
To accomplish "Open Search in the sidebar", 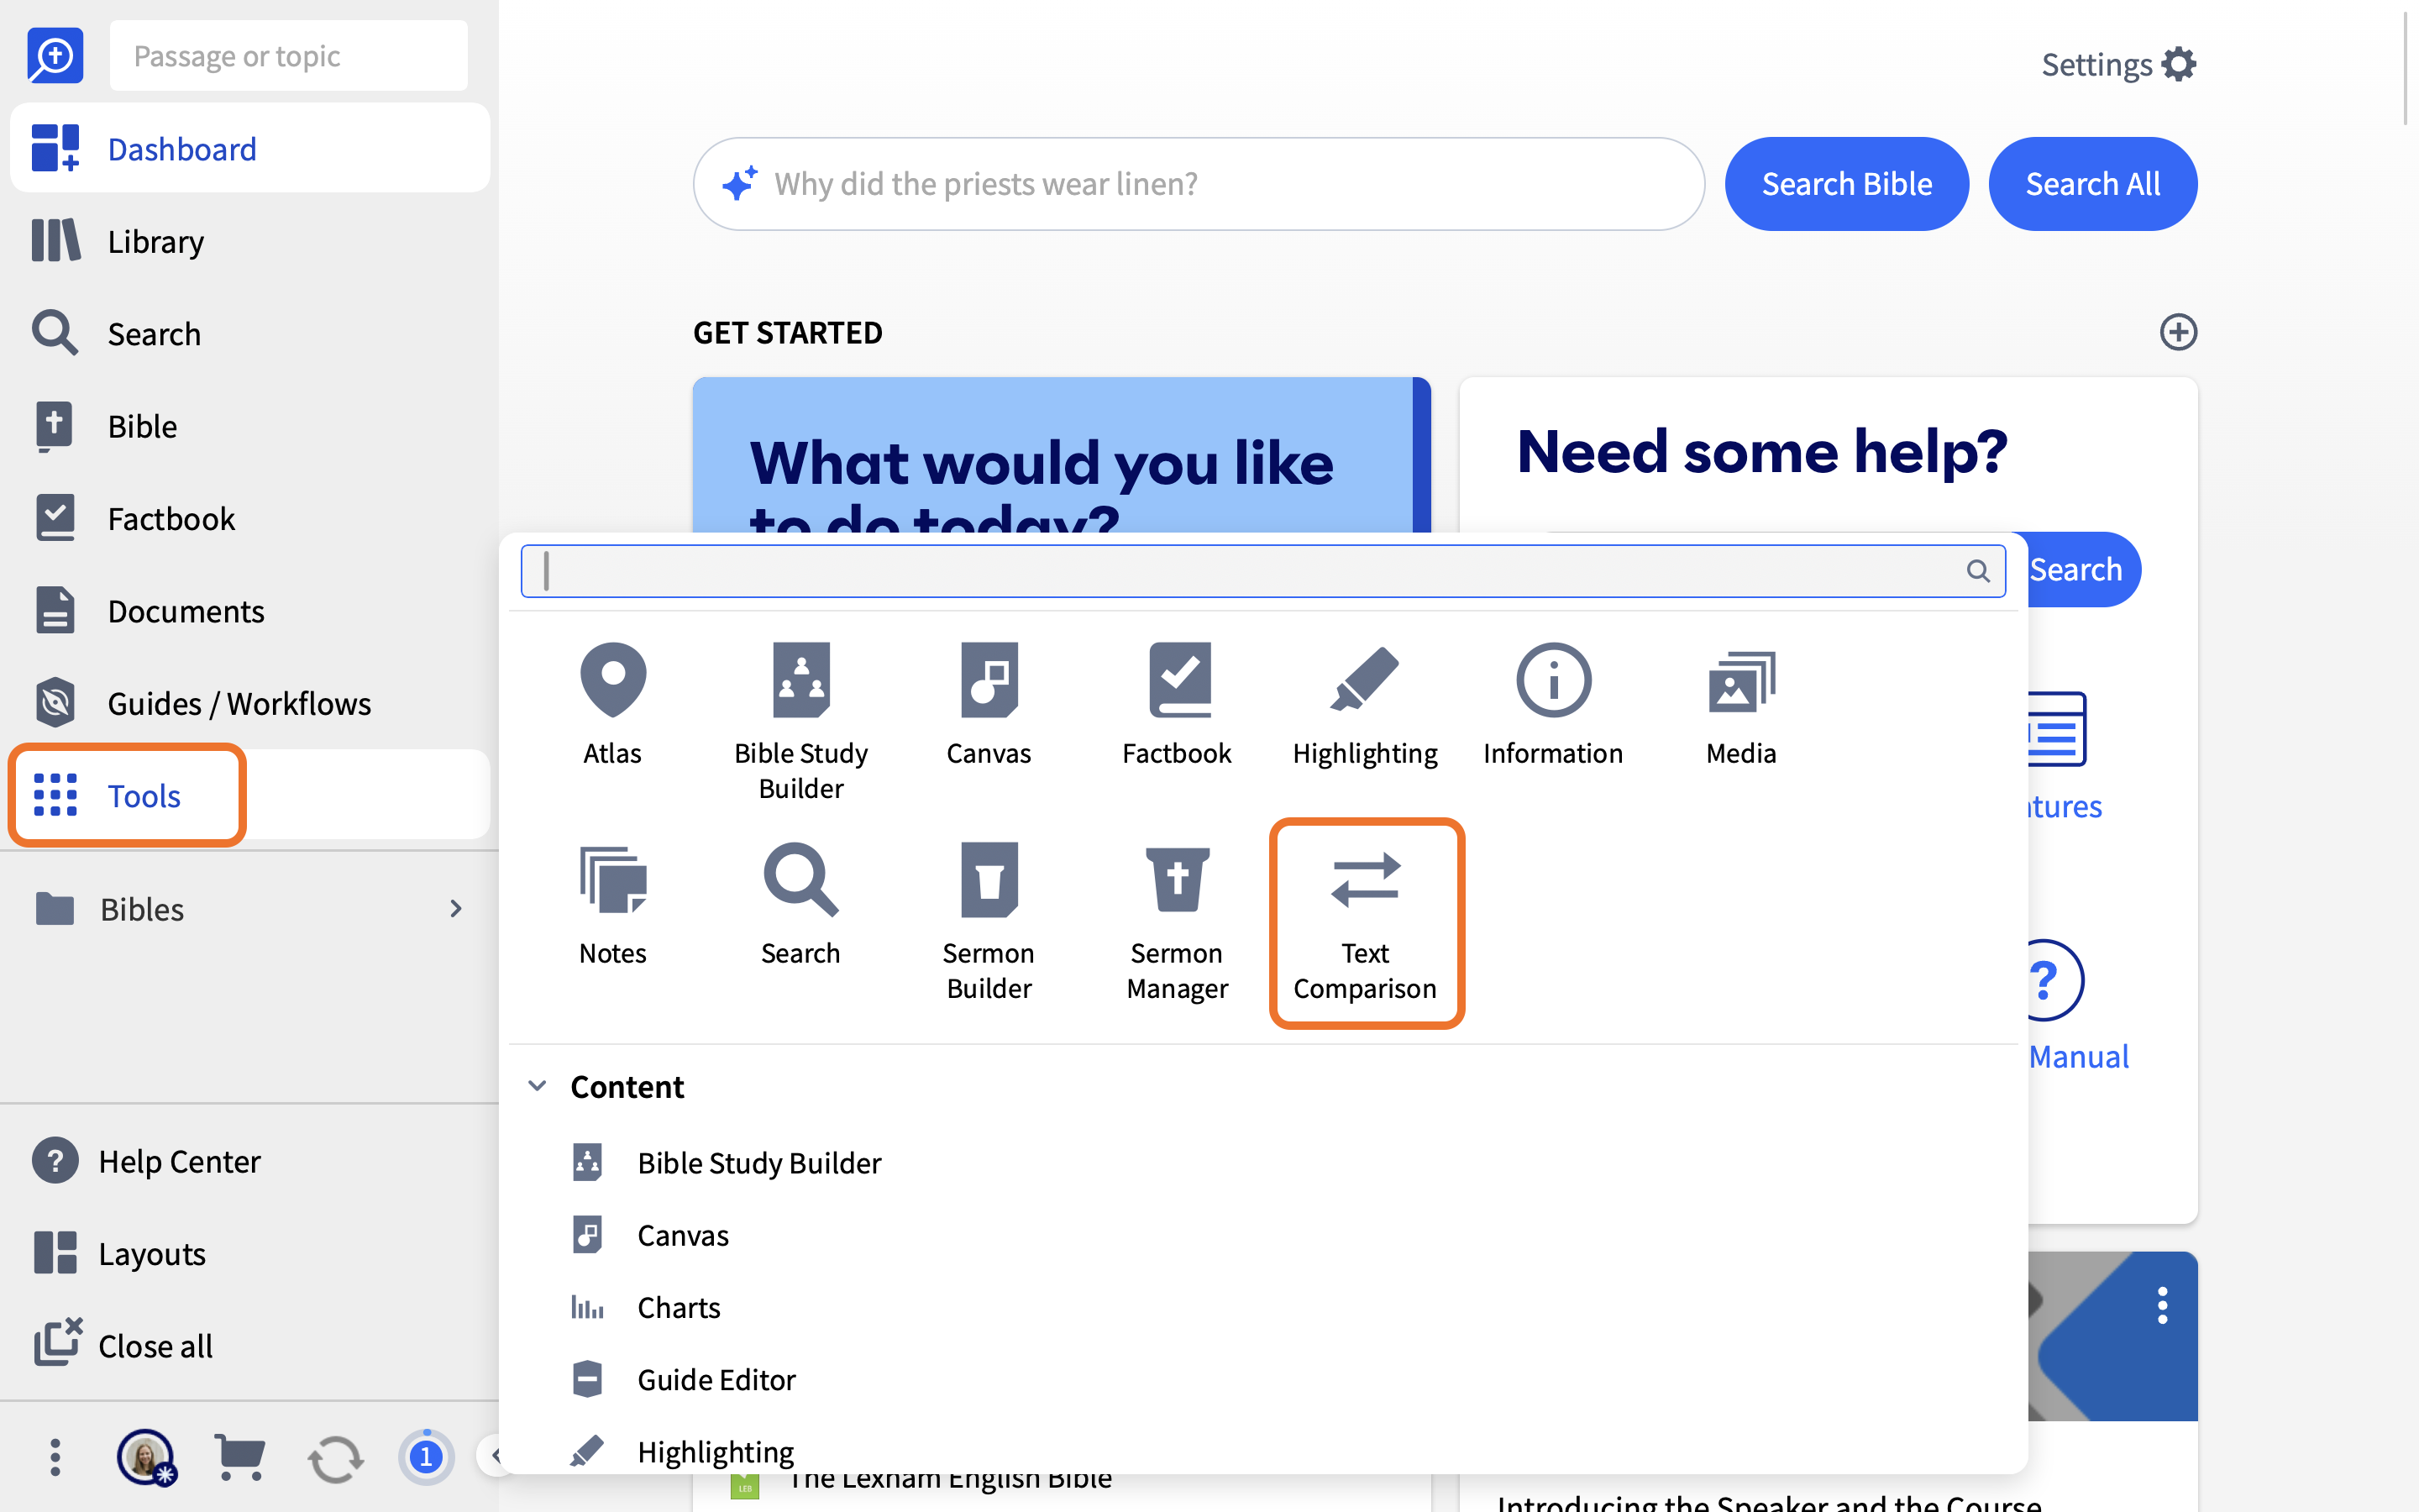I will tap(250, 333).
